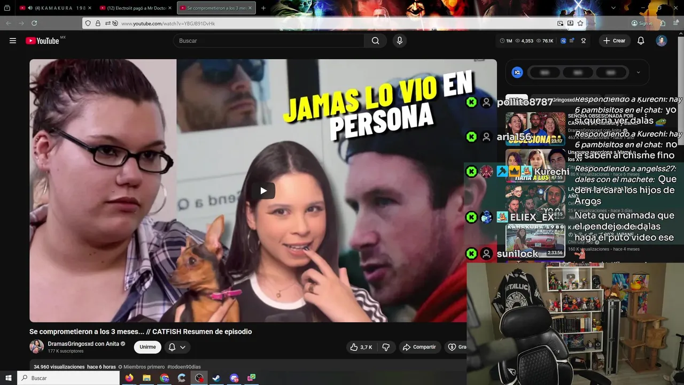Play the video with center play button
This screenshot has height=385, width=684.
click(263, 190)
